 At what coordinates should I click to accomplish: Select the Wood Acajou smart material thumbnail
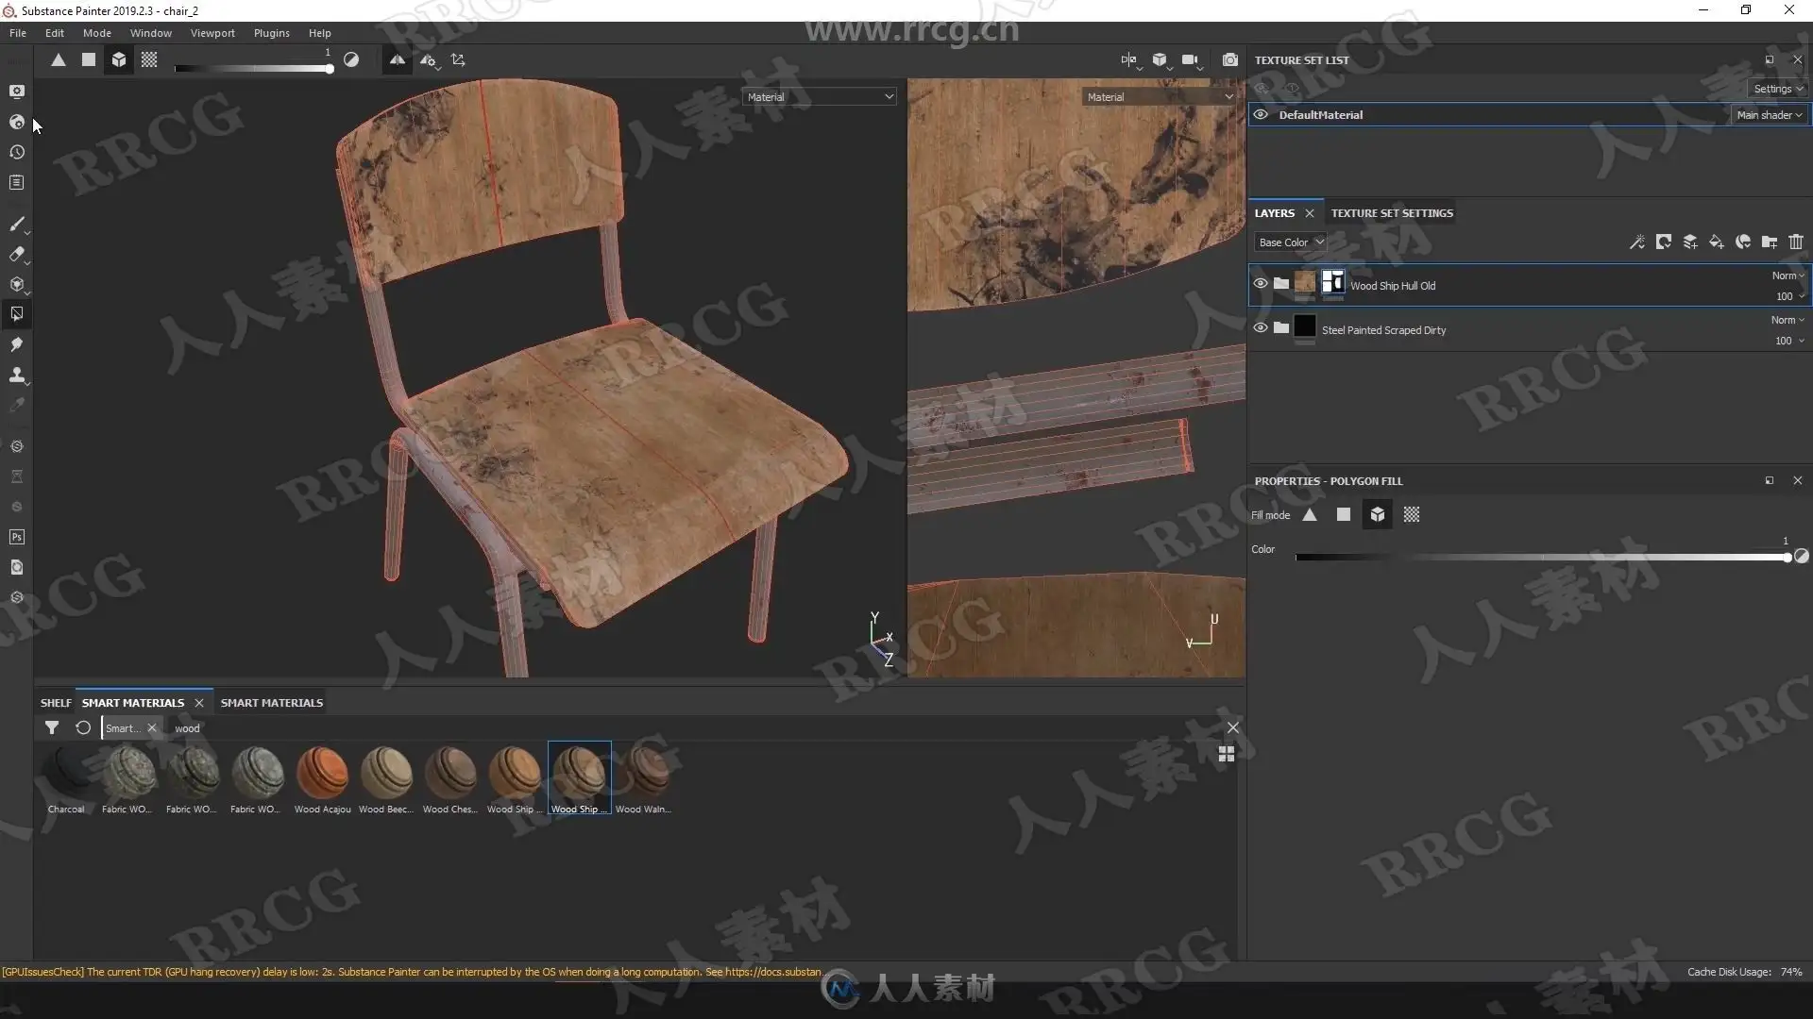point(322,774)
